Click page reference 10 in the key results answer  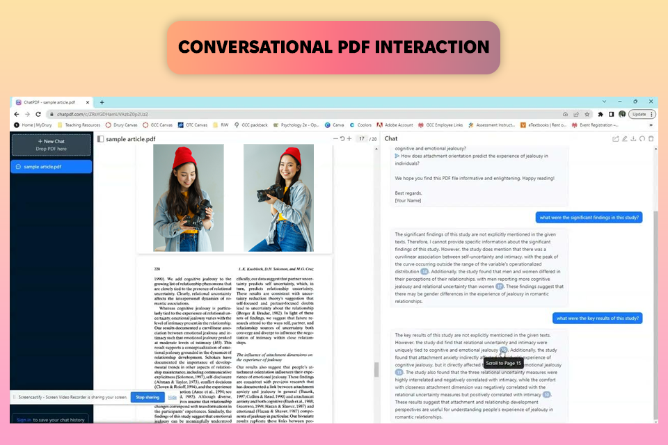pyautogui.click(x=547, y=395)
